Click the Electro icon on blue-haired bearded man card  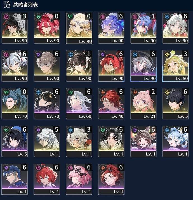6,168
